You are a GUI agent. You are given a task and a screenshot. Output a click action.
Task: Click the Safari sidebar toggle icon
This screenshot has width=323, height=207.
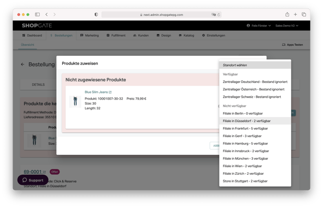37,14
